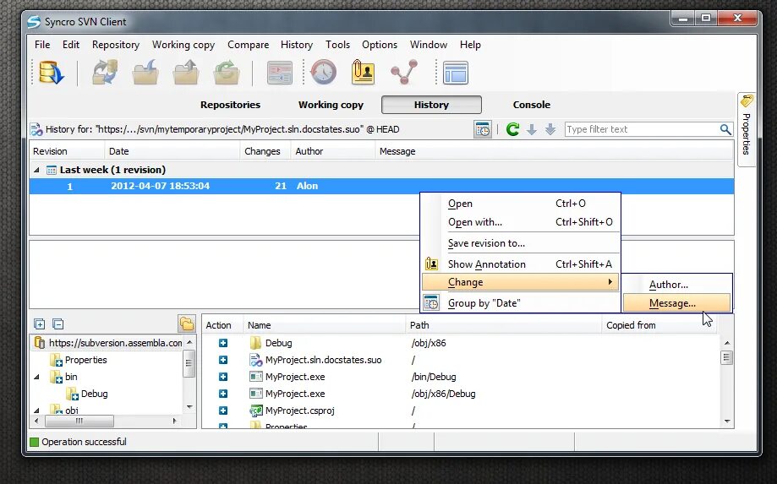Toggle the group-by-date button beside refresh

coord(482,130)
